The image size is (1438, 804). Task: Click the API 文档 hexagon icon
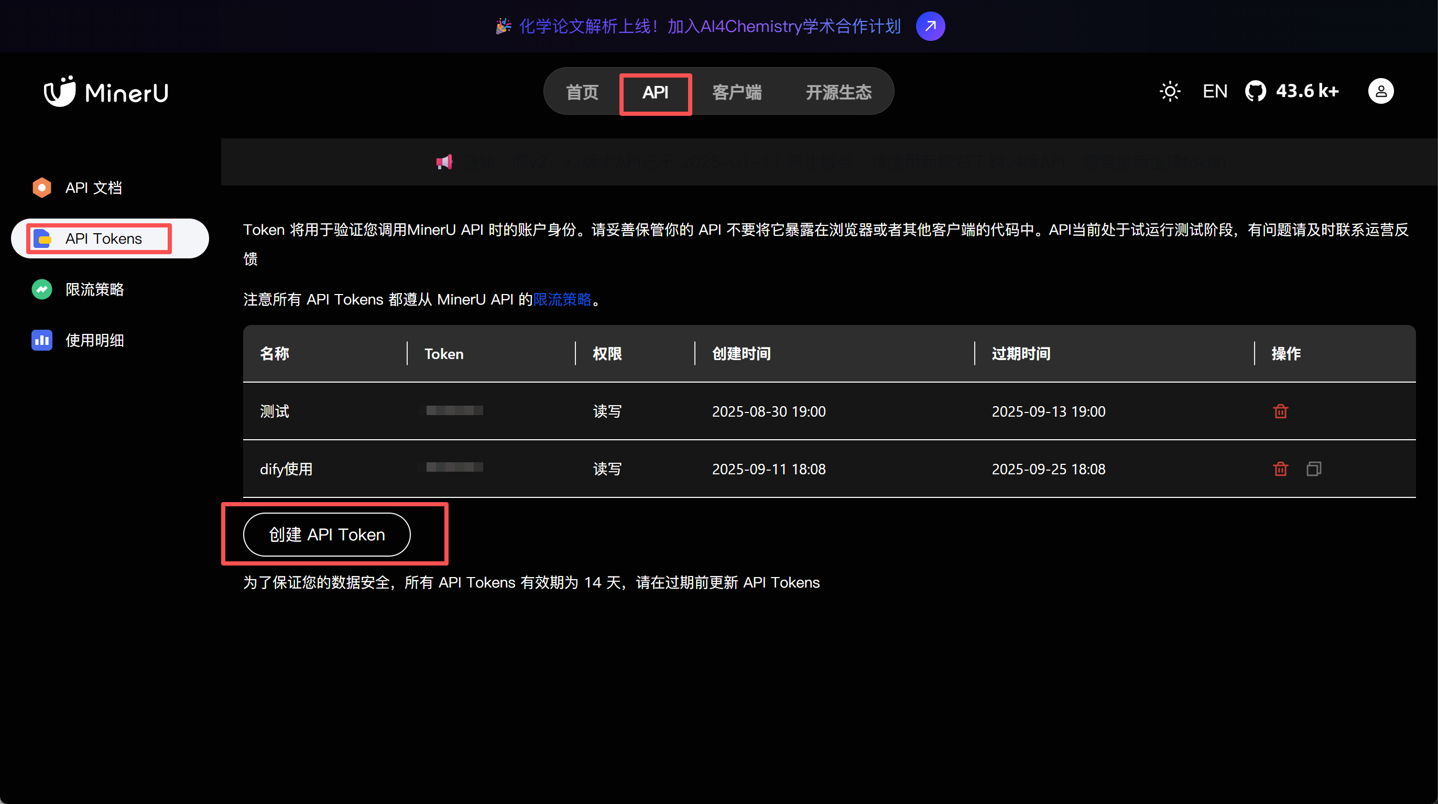(x=42, y=188)
